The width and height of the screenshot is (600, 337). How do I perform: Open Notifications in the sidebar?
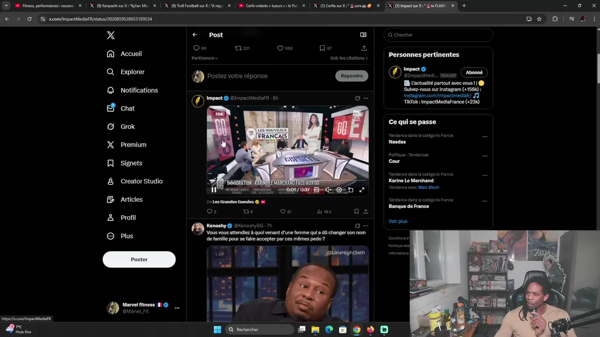click(132, 90)
